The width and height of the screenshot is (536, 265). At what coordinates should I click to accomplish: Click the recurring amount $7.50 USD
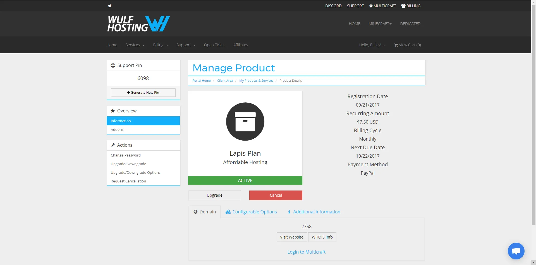(368, 122)
